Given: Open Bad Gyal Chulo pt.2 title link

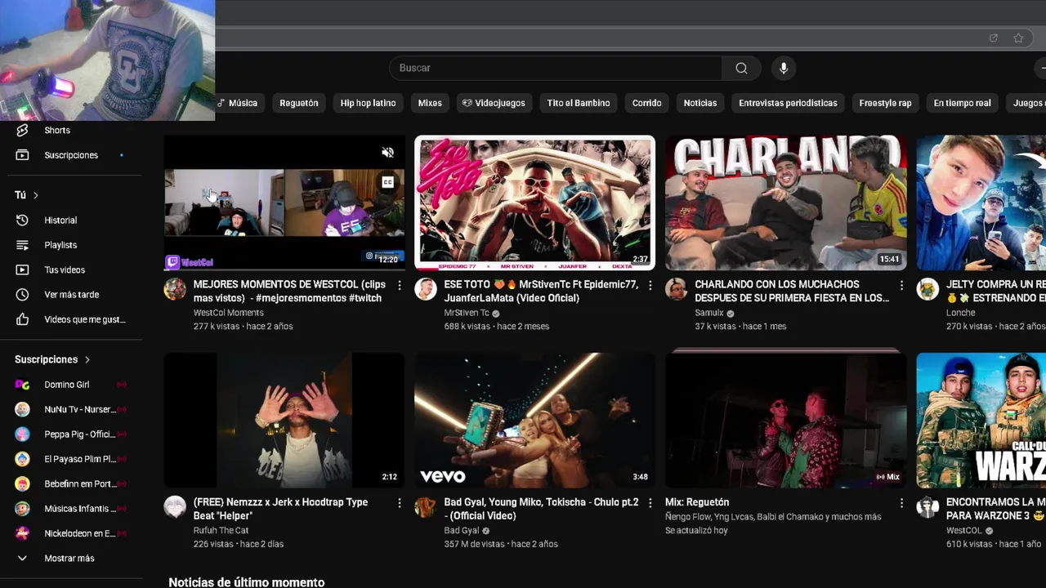Looking at the screenshot, I should (x=541, y=509).
